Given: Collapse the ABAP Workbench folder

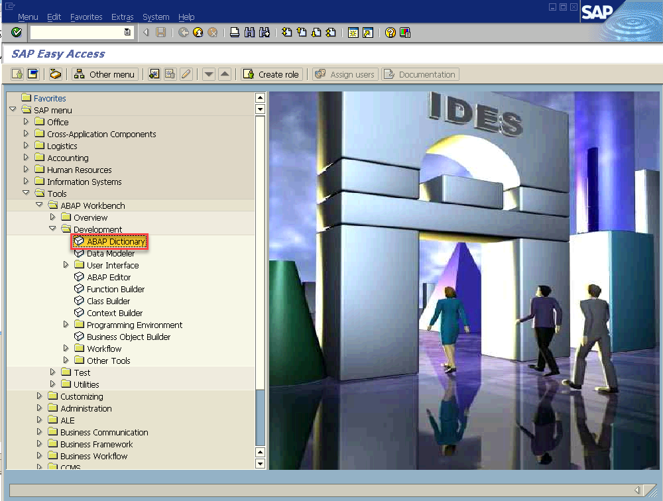Looking at the screenshot, I should coord(39,204).
